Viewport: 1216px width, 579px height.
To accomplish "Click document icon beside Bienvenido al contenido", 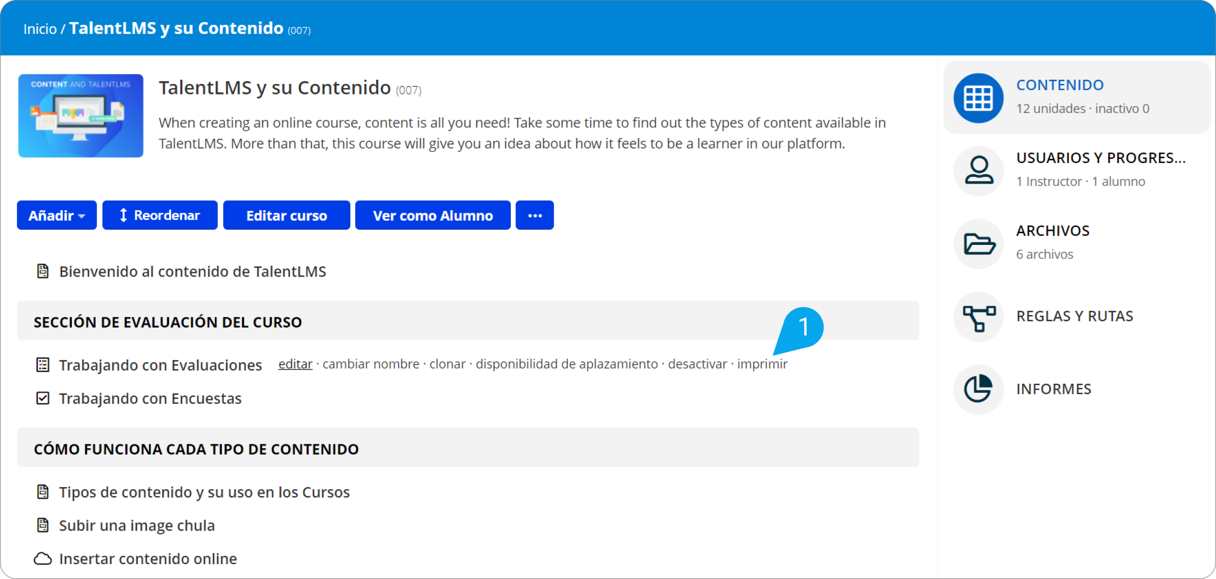I will tap(43, 271).
